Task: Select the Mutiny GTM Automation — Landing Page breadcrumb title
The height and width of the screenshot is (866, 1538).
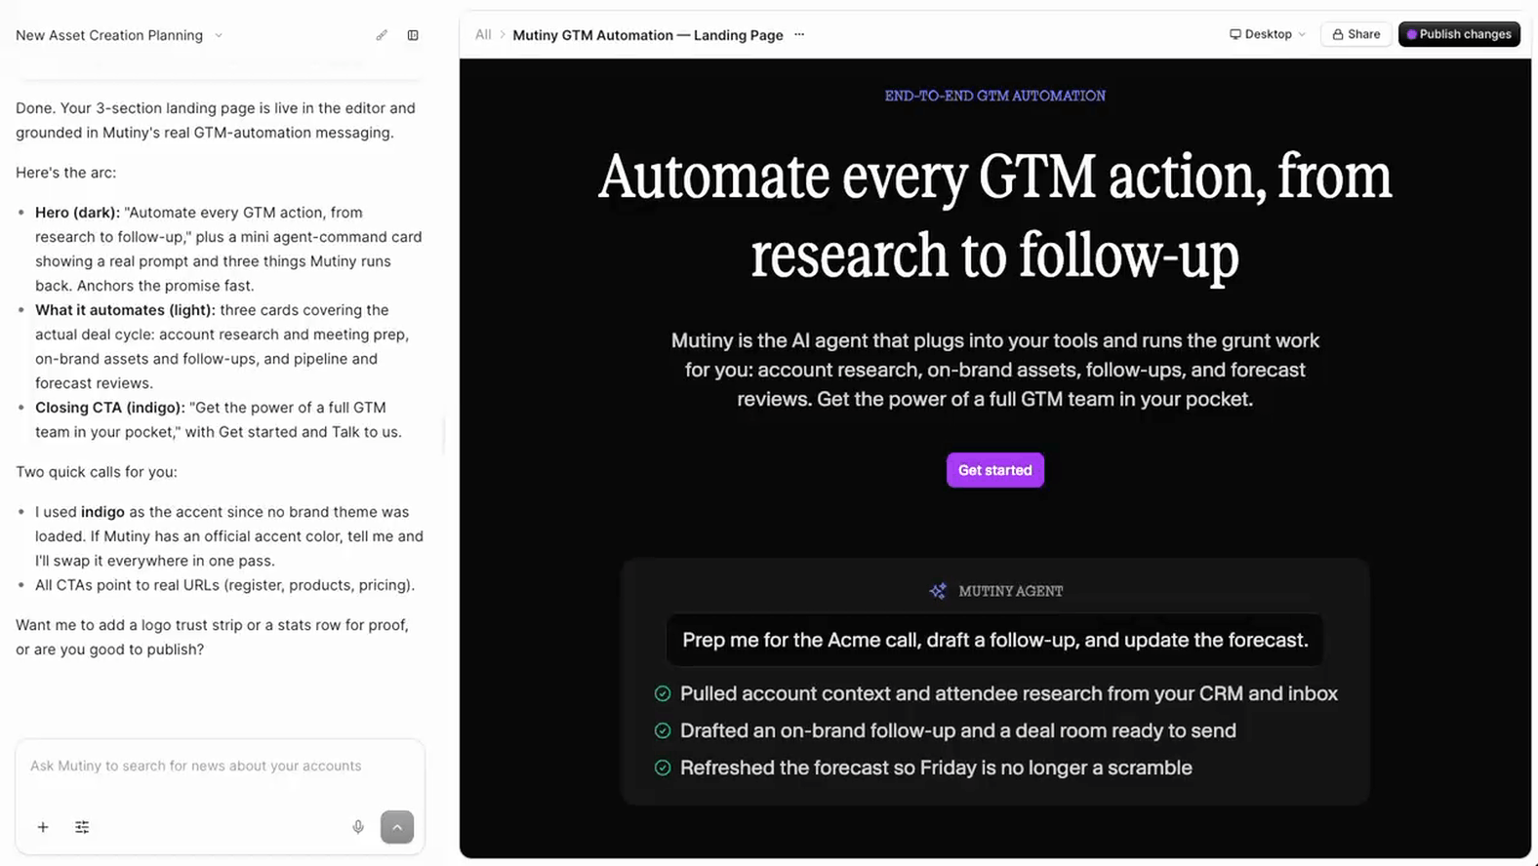Action: pos(648,35)
